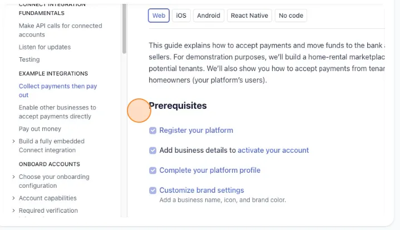Screen dimensions: 400x230
Task: Select the Web tab
Action: click(159, 16)
